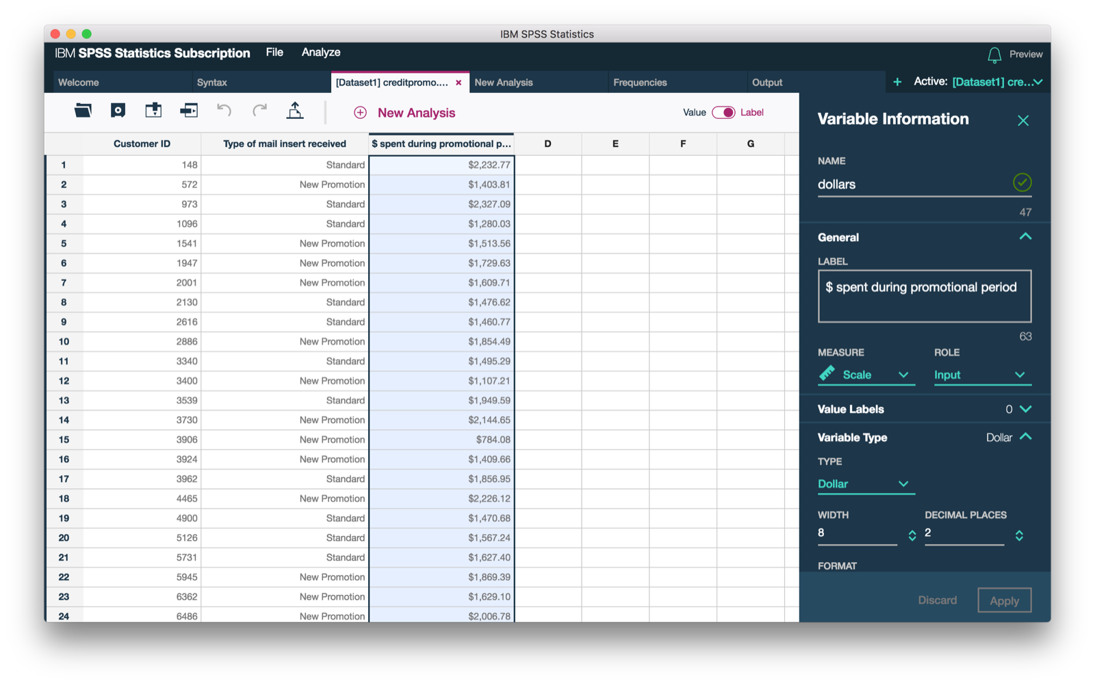Open the Type dropdown showing Dollar

866,484
